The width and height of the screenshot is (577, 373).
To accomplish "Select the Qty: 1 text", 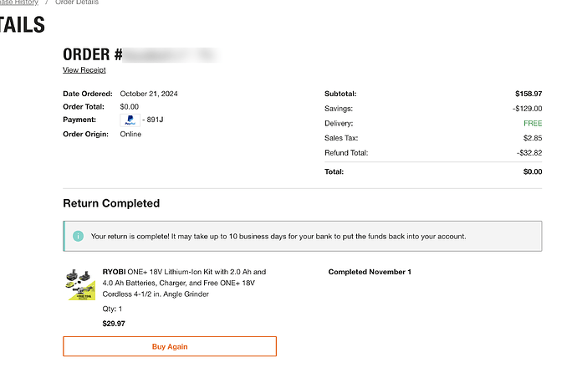I will [112, 309].
